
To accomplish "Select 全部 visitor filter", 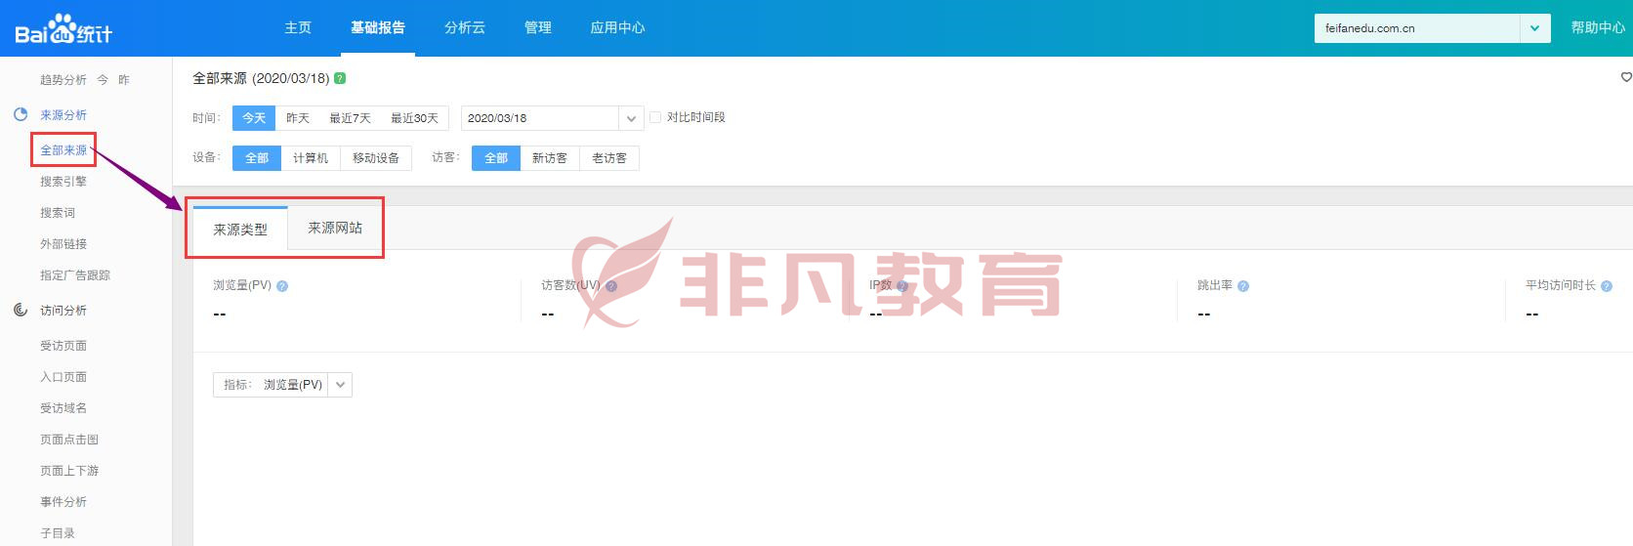I will coord(496,158).
